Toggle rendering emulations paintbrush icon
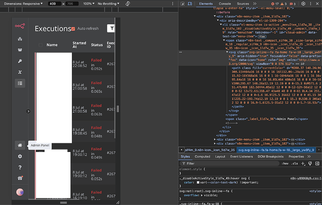The image size is (322, 205). point(310,164)
